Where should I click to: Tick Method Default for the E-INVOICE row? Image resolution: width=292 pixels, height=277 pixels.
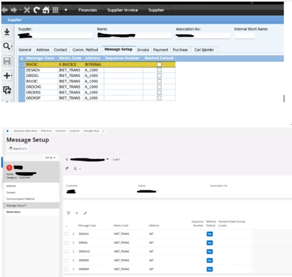(159, 64)
